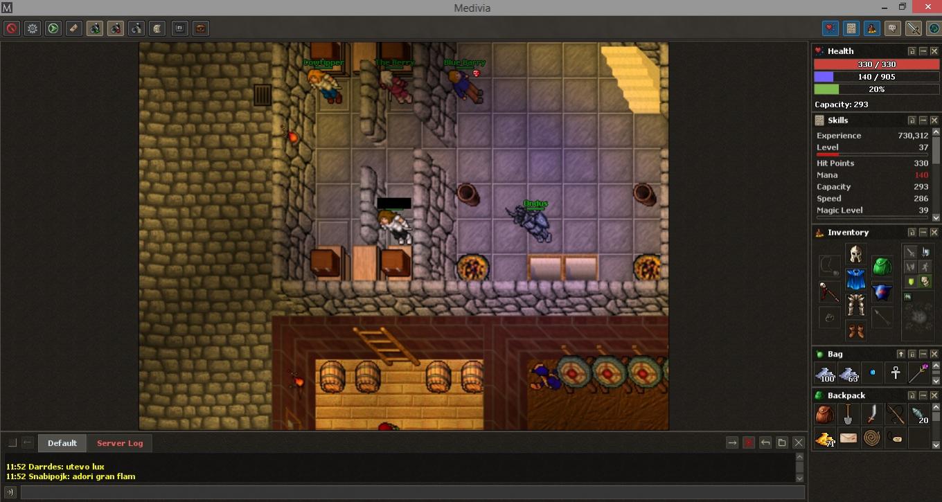942x502 pixels.
Task: Select the shovel in the Backpack
Action: (848, 415)
